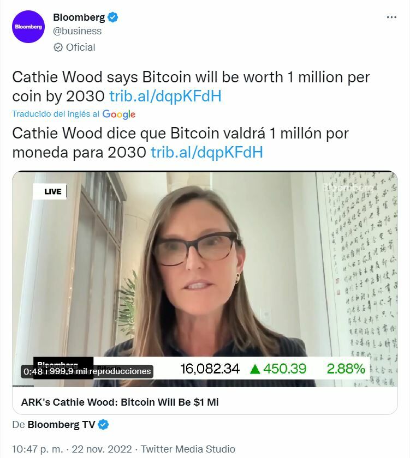Click the verified badge beside Bloomberg TV
410x458 pixels.
click(x=103, y=424)
